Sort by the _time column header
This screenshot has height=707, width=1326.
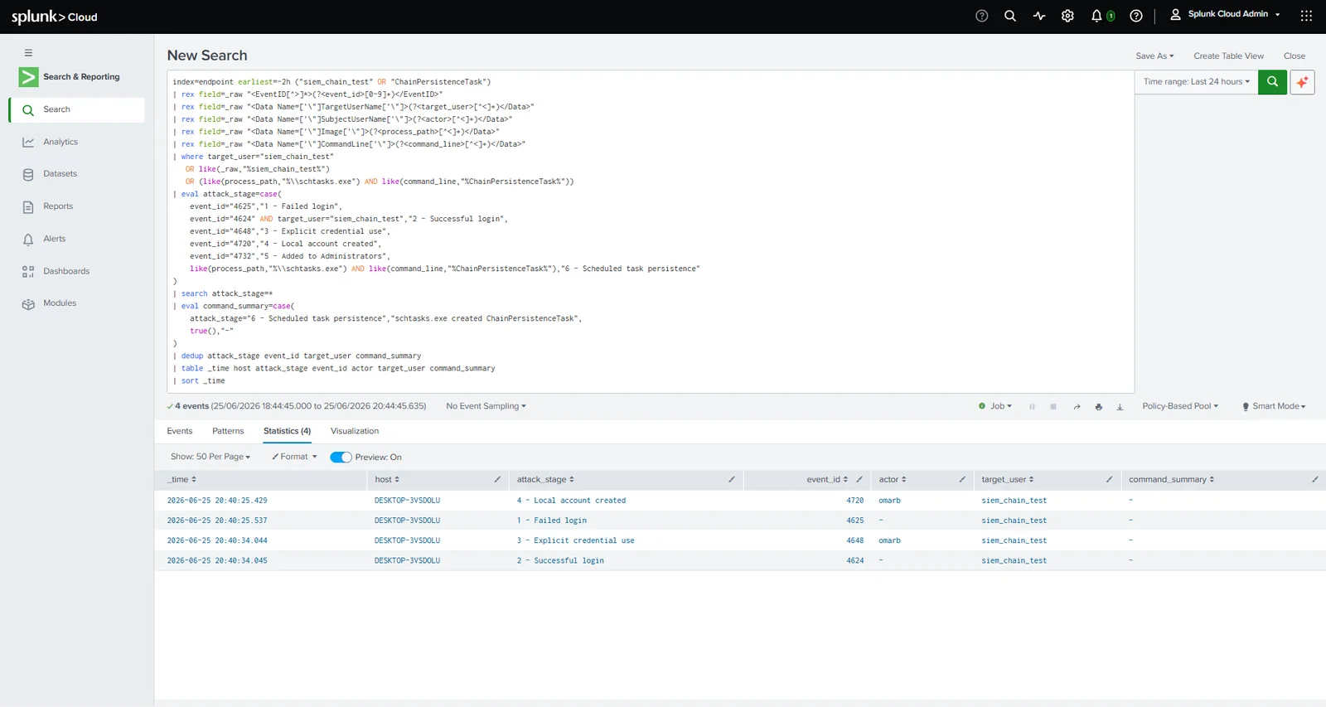tap(181, 479)
